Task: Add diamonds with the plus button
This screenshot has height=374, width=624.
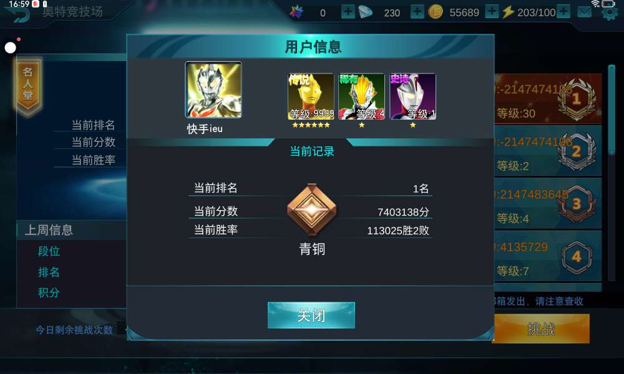Action: 417,11
